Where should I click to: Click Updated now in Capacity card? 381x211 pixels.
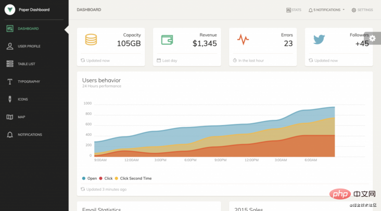tap(98, 60)
